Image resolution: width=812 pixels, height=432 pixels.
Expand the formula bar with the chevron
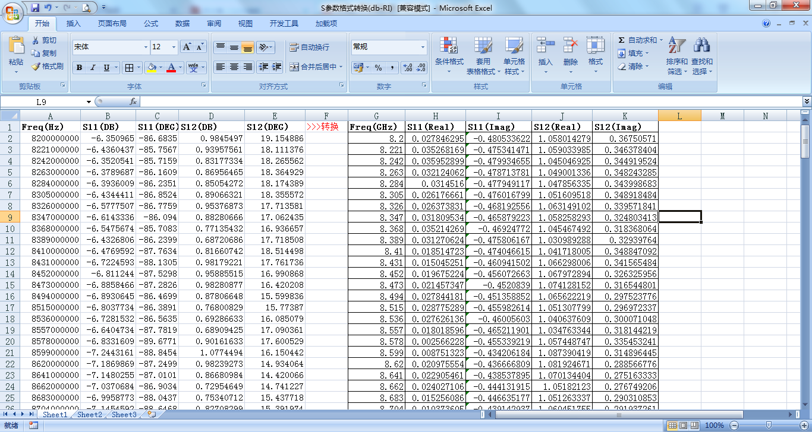807,101
